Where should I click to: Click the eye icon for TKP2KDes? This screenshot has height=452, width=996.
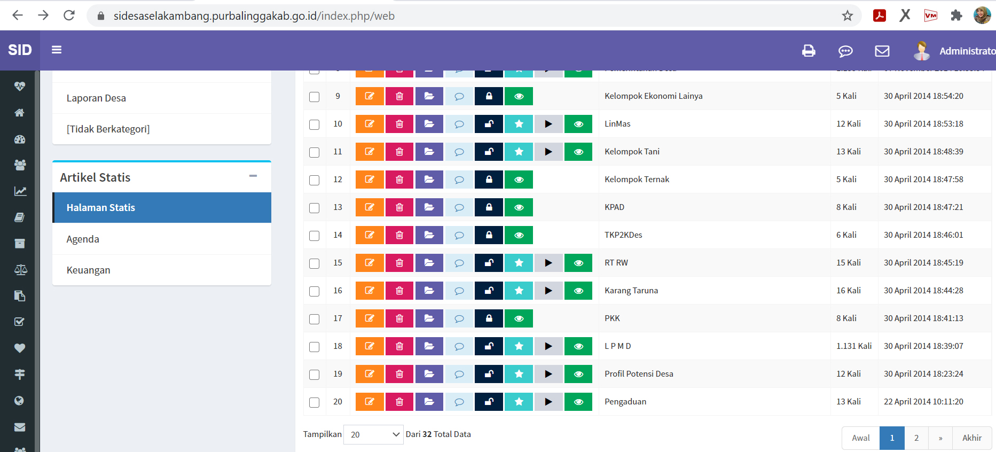pyautogui.click(x=519, y=235)
